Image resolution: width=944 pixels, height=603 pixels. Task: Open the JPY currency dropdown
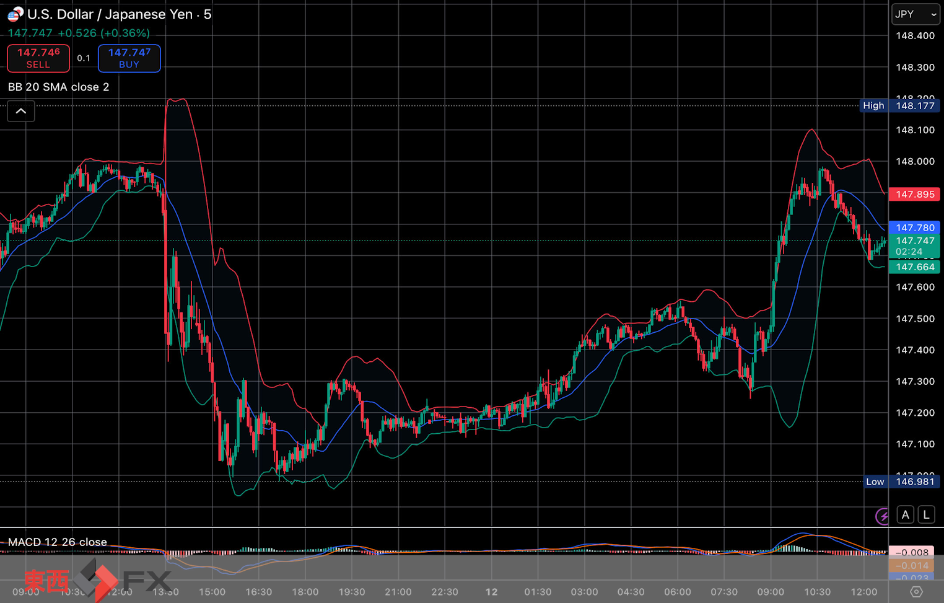(916, 14)
